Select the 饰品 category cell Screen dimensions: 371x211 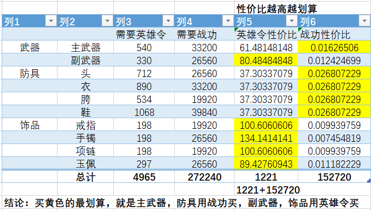click(x=29, y=125)
